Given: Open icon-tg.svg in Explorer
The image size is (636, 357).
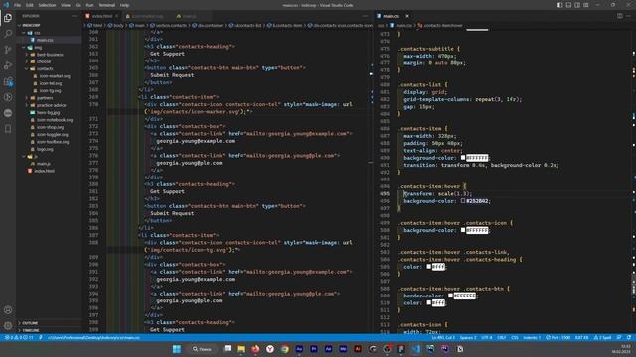Looking at the screenshot, I should 51,90.
